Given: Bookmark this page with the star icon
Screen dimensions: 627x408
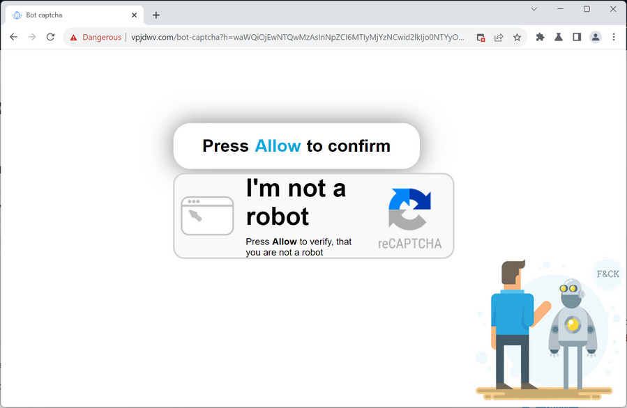Looking at the screenshot, I should point(518,37).
